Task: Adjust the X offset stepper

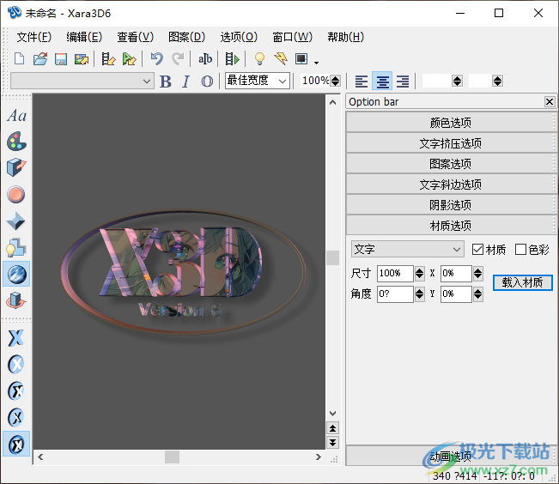Action: point(477,274)
